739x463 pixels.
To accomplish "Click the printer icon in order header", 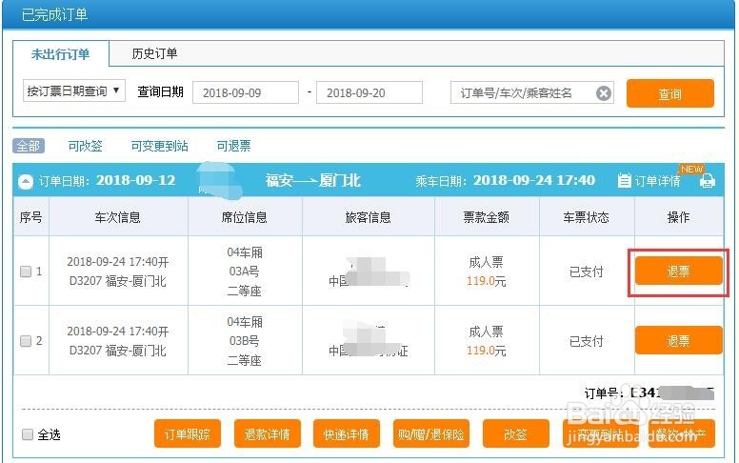I will pos(707,181).
